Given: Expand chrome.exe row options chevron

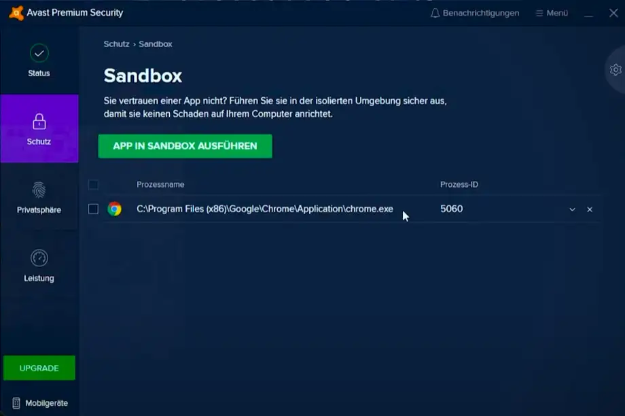Looking at the screenshot, I should [572, 209].
